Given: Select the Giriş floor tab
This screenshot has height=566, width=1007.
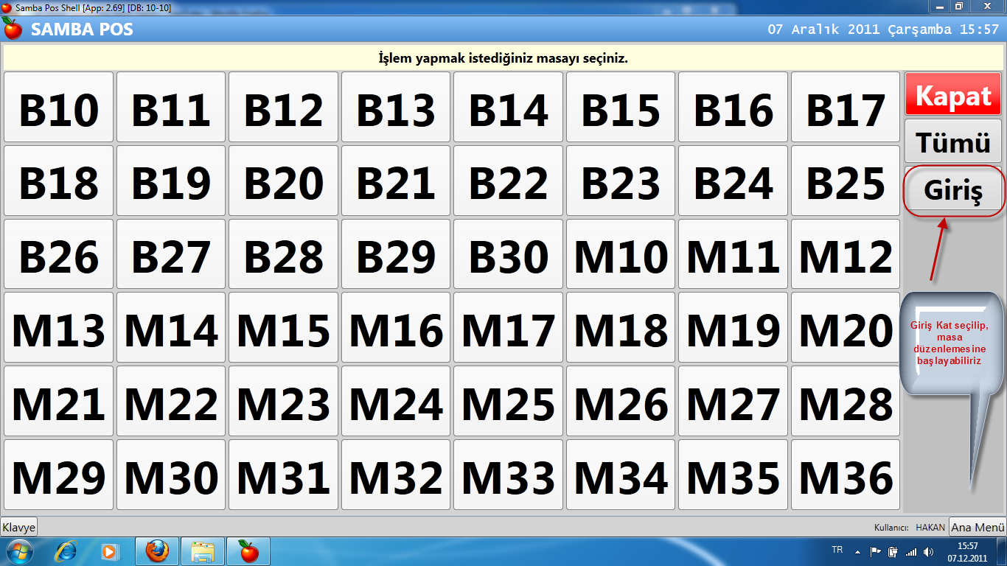Looking at the screenshot, I should pos(953,192).
